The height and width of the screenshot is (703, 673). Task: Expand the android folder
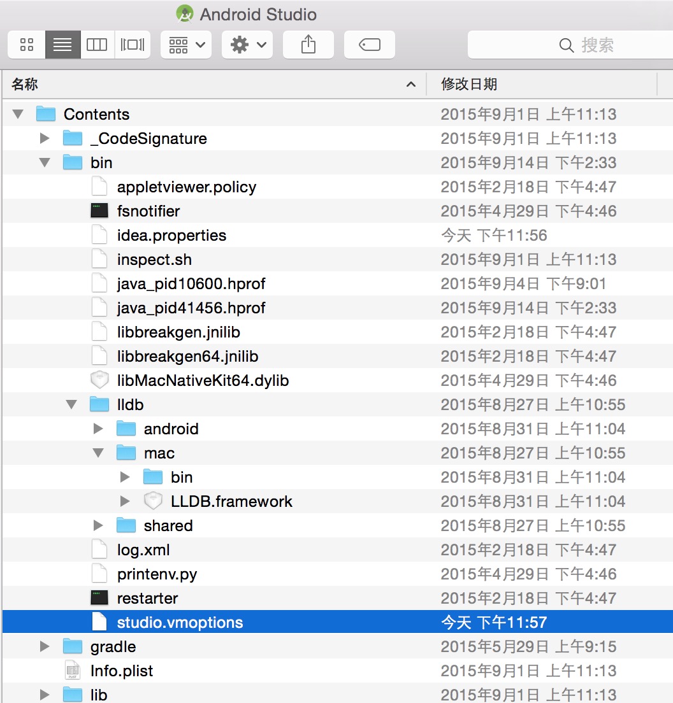98,429
